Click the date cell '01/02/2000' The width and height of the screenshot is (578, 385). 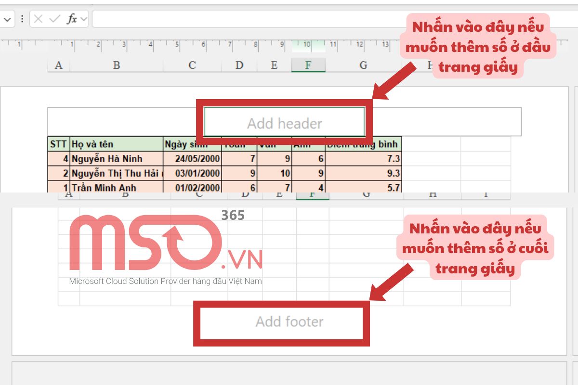tap(192, 187)
